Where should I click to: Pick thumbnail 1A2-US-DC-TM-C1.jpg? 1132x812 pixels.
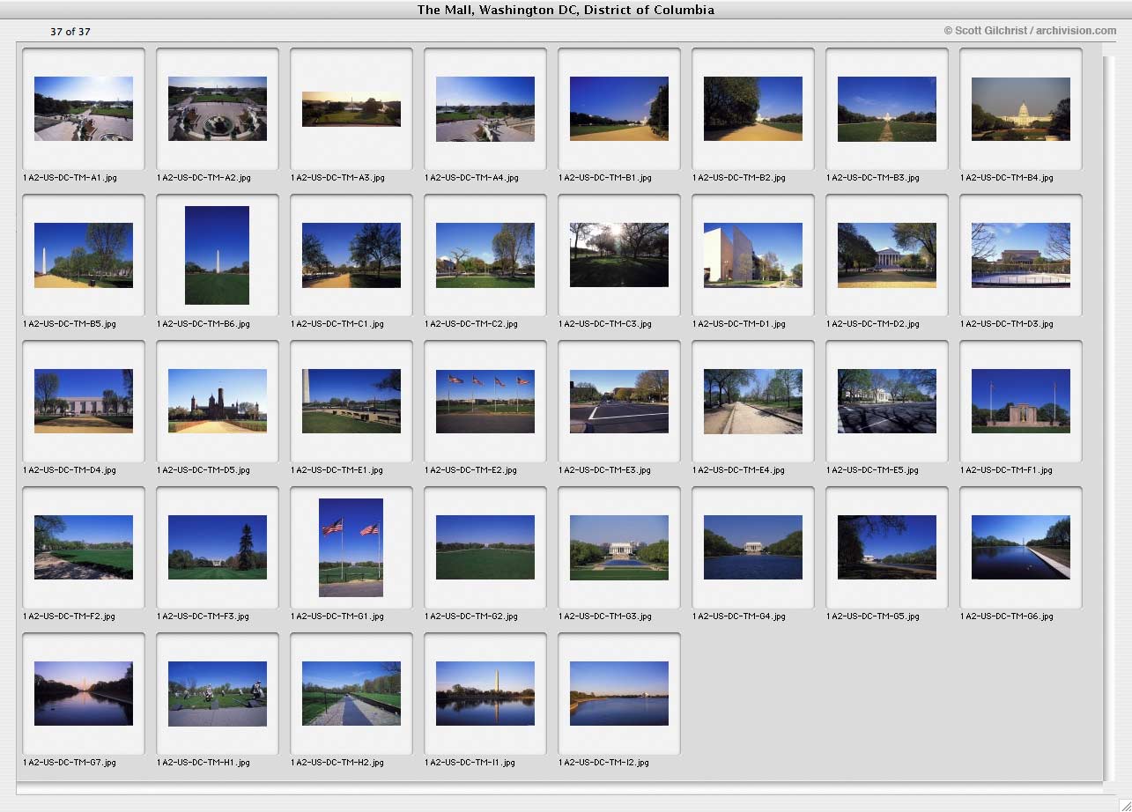(x=351, y=255)
